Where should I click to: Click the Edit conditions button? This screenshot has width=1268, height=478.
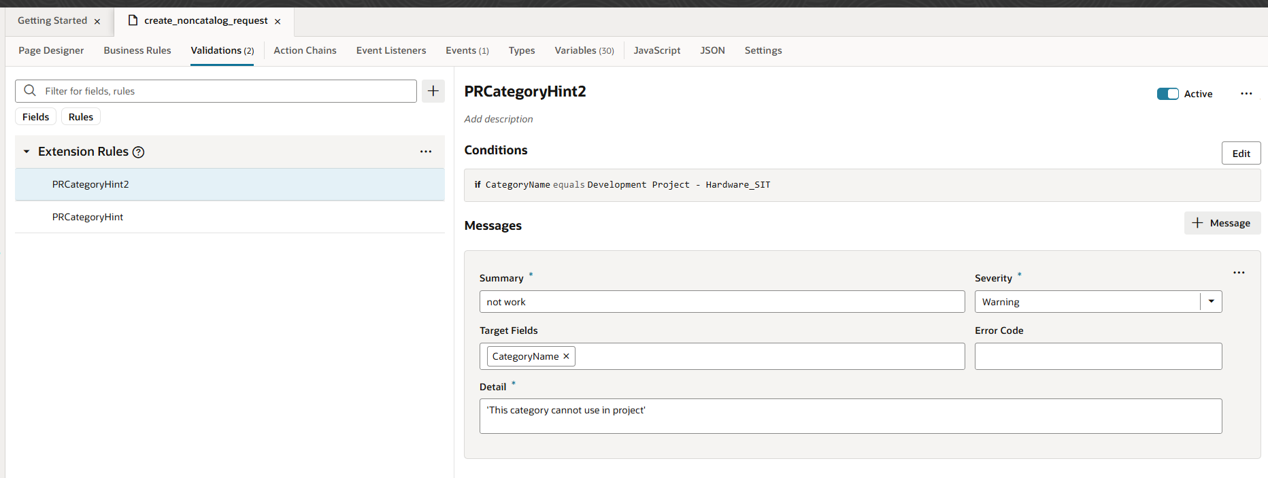[x=1241, y=153]
